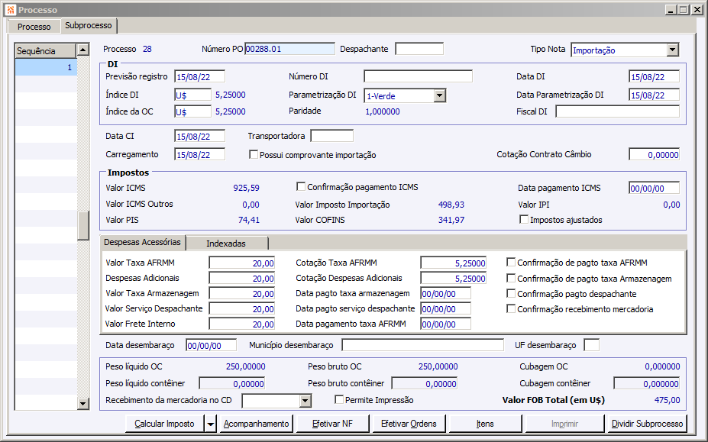Open the Indexadas tab
Screen dimensions: 708x442
click(x=226, y=244)
